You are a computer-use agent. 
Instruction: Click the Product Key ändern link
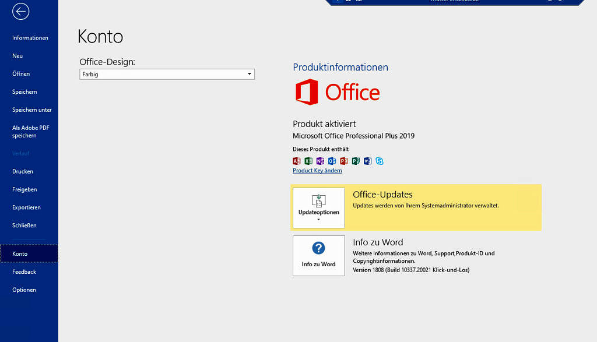(x=317, y=171)
